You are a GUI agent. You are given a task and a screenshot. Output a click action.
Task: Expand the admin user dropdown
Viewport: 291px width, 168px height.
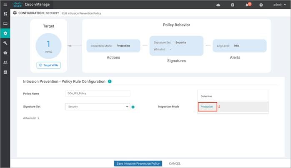click(x=279, y=5)
